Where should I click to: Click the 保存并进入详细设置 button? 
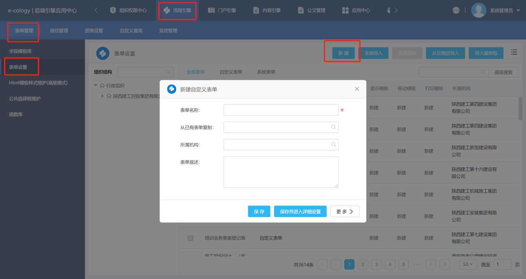pyautogui.click(x=300, y=212)
